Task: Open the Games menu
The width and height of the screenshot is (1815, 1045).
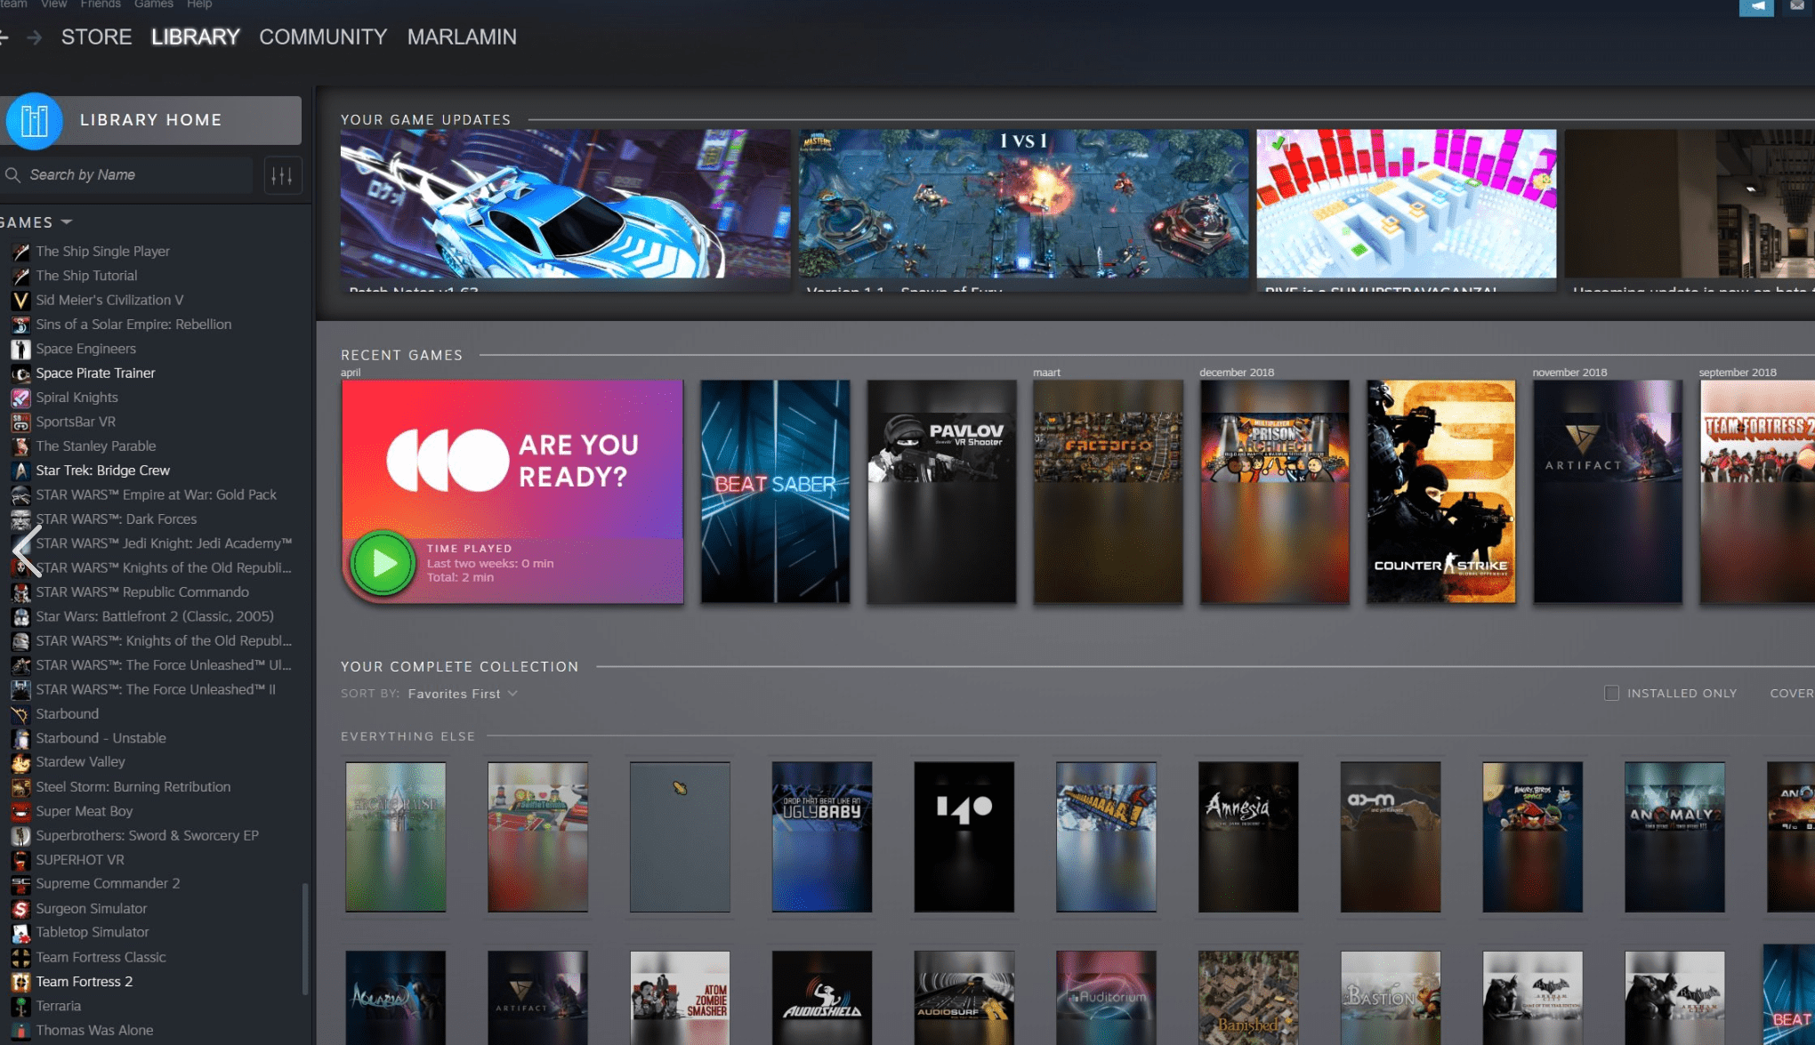Action: [154, 4]
